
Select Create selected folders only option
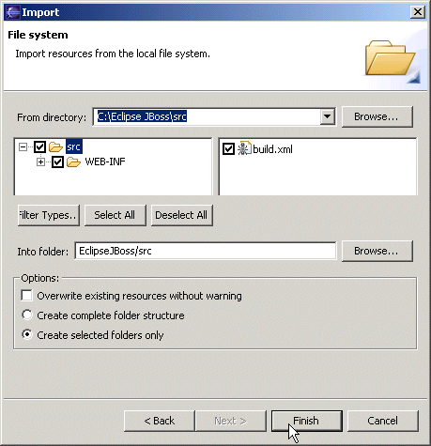coord(27,334)
